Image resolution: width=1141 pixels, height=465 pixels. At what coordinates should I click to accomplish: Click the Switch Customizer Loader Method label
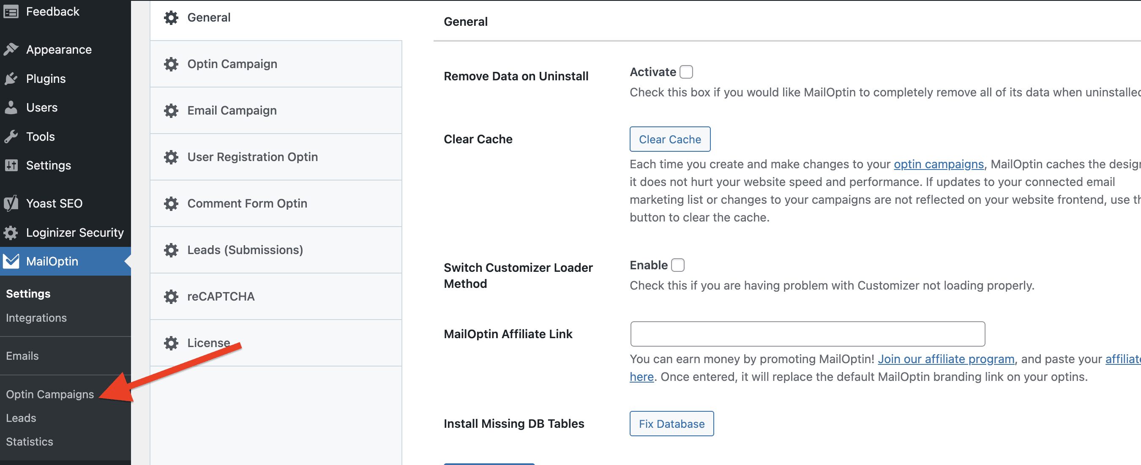pyautogui.click(x=518, y=276)
